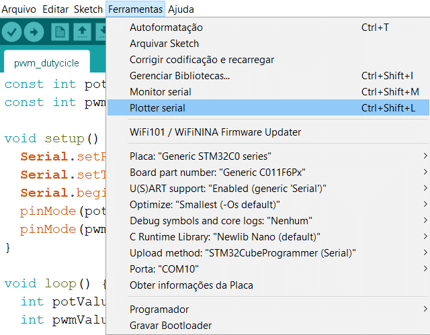Viewport: 430px width, 335px height.
Task: Open the Ajuda menu
Action: pos(181,9)
